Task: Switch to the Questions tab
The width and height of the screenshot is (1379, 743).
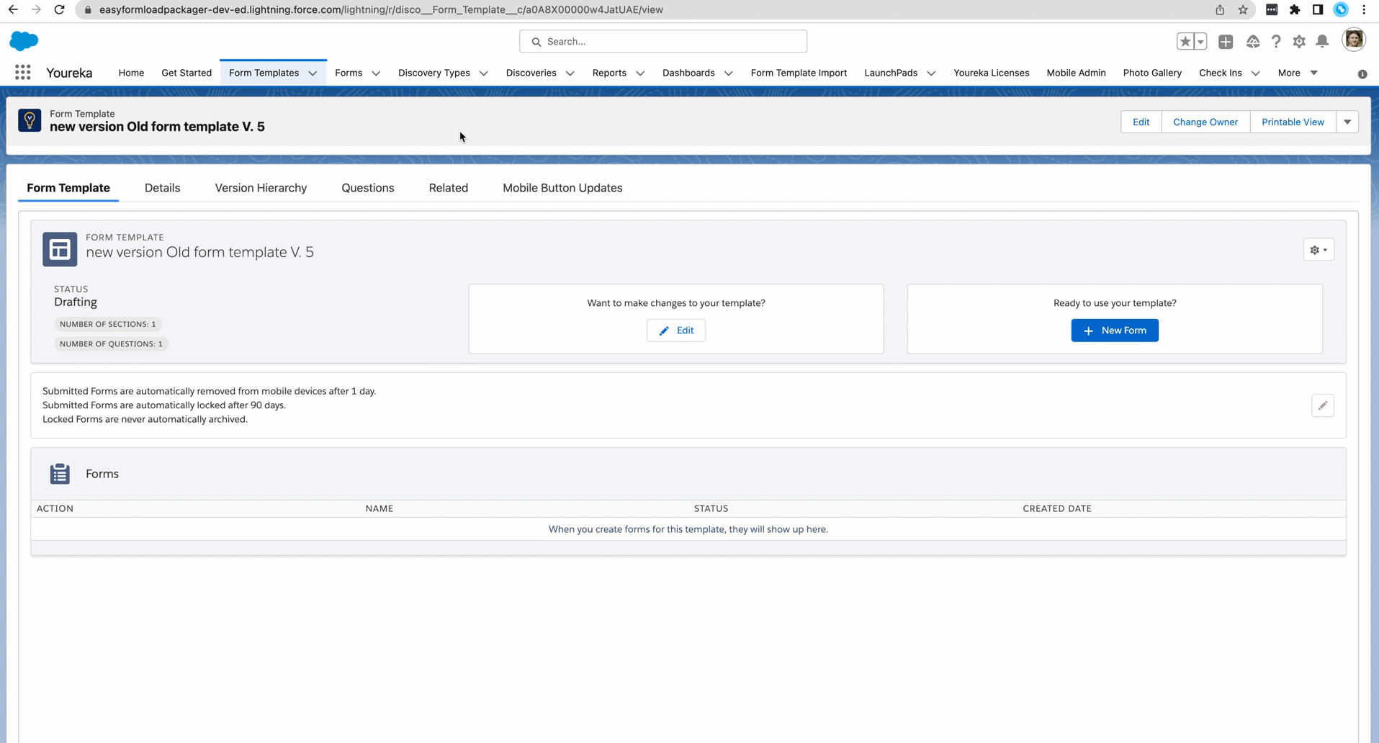Action: [x=368, y=188]
